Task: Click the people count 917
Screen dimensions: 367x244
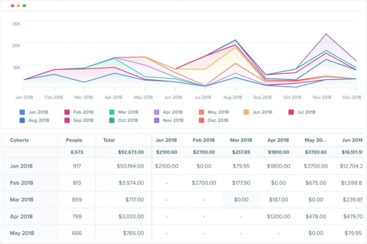Action: coord(77,166)
